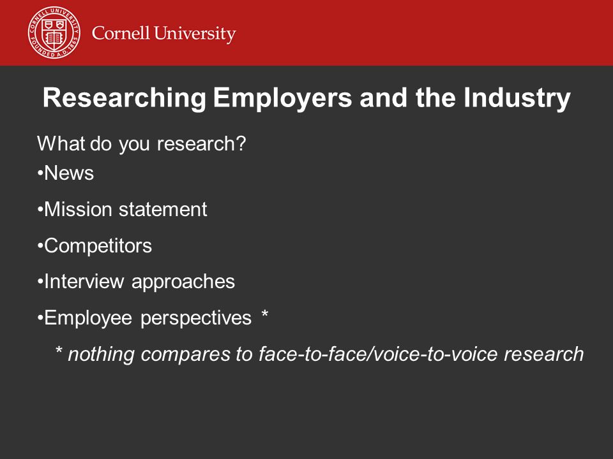Click the word 'Employers' in the title
The image size is (613, 459).
[283, 98]
